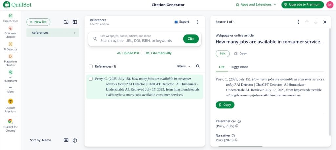Change Sort by: Name option
The width and height of the screenshot is (336, 150).
tap(40, 140)
